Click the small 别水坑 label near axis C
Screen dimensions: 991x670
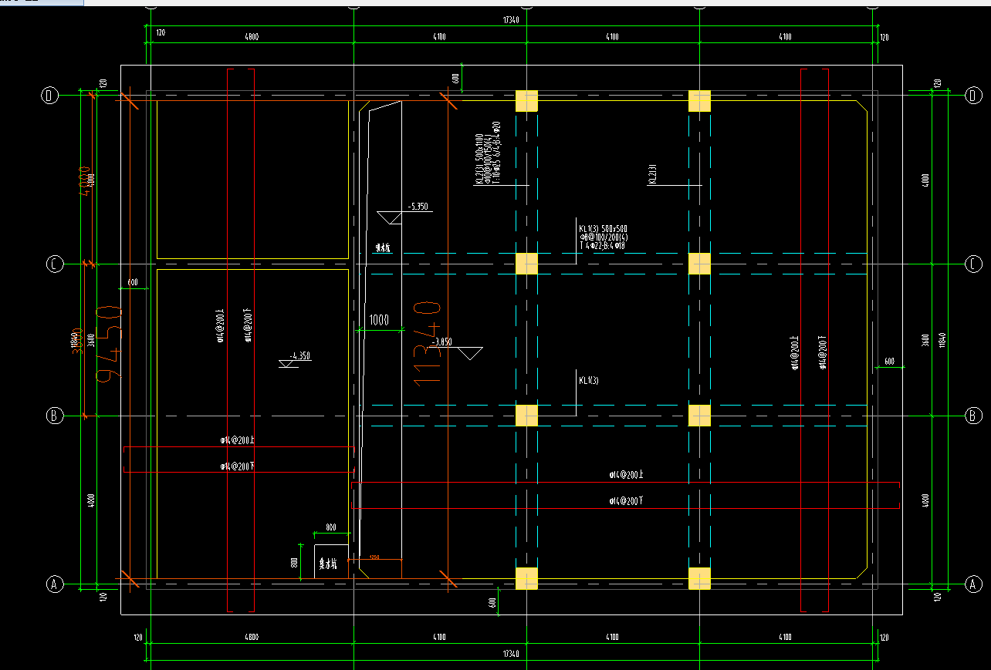click(383, 248)
